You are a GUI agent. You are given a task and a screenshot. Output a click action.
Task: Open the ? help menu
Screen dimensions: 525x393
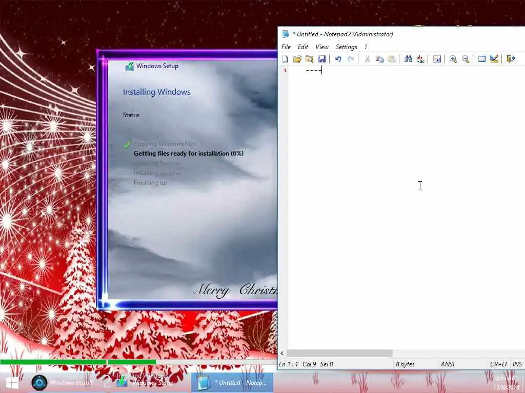coord(366,47)
